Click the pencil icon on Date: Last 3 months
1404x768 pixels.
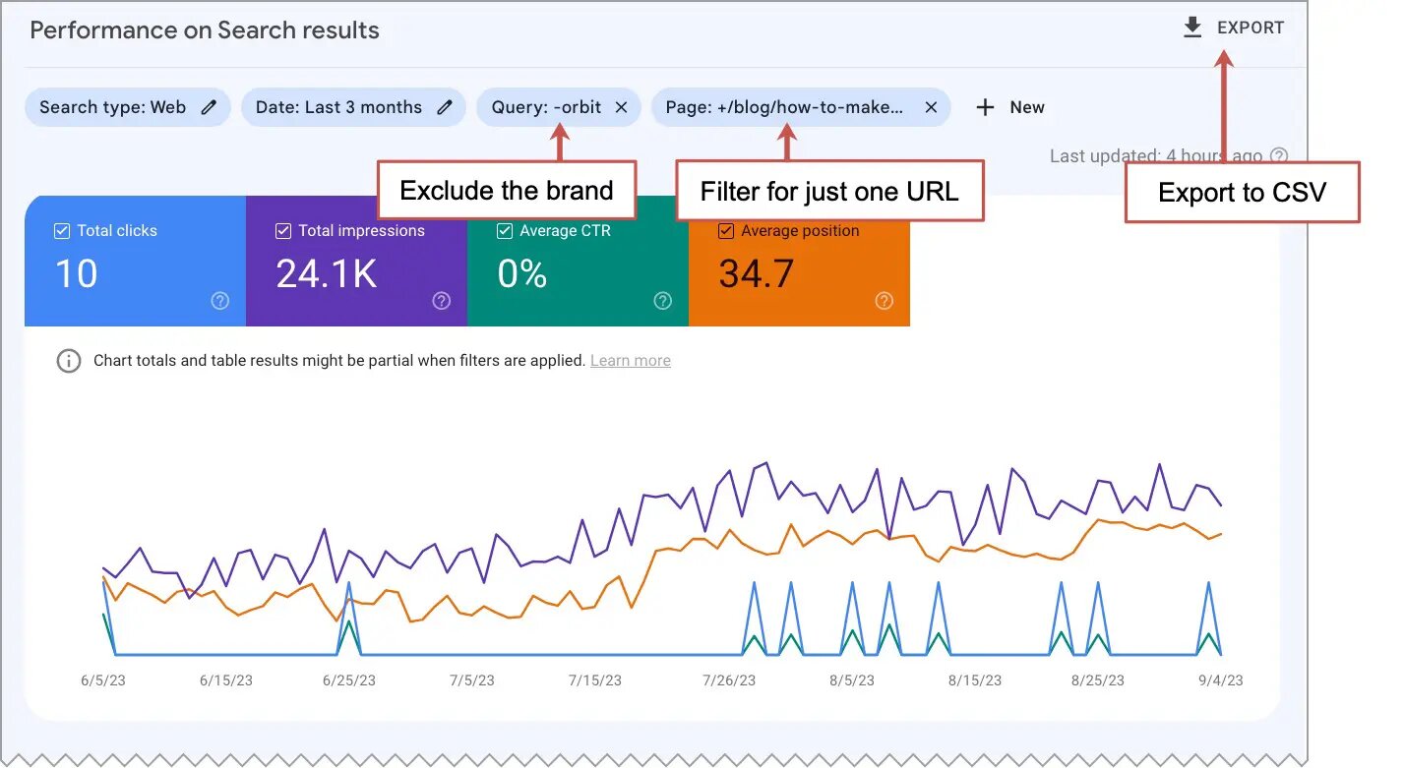(x=445, y=107)
